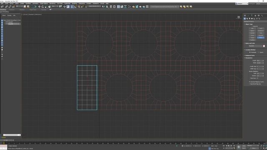Toggle the Generate Mapping Coords checkbox
The image size is (267, 150).
[249, 82]
